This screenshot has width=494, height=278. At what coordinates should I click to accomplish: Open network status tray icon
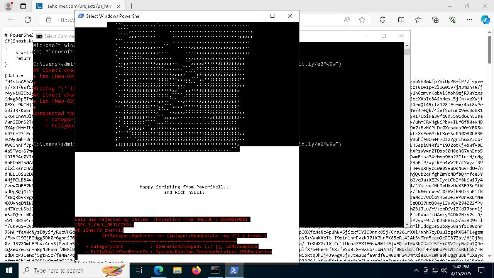point(435,270)
